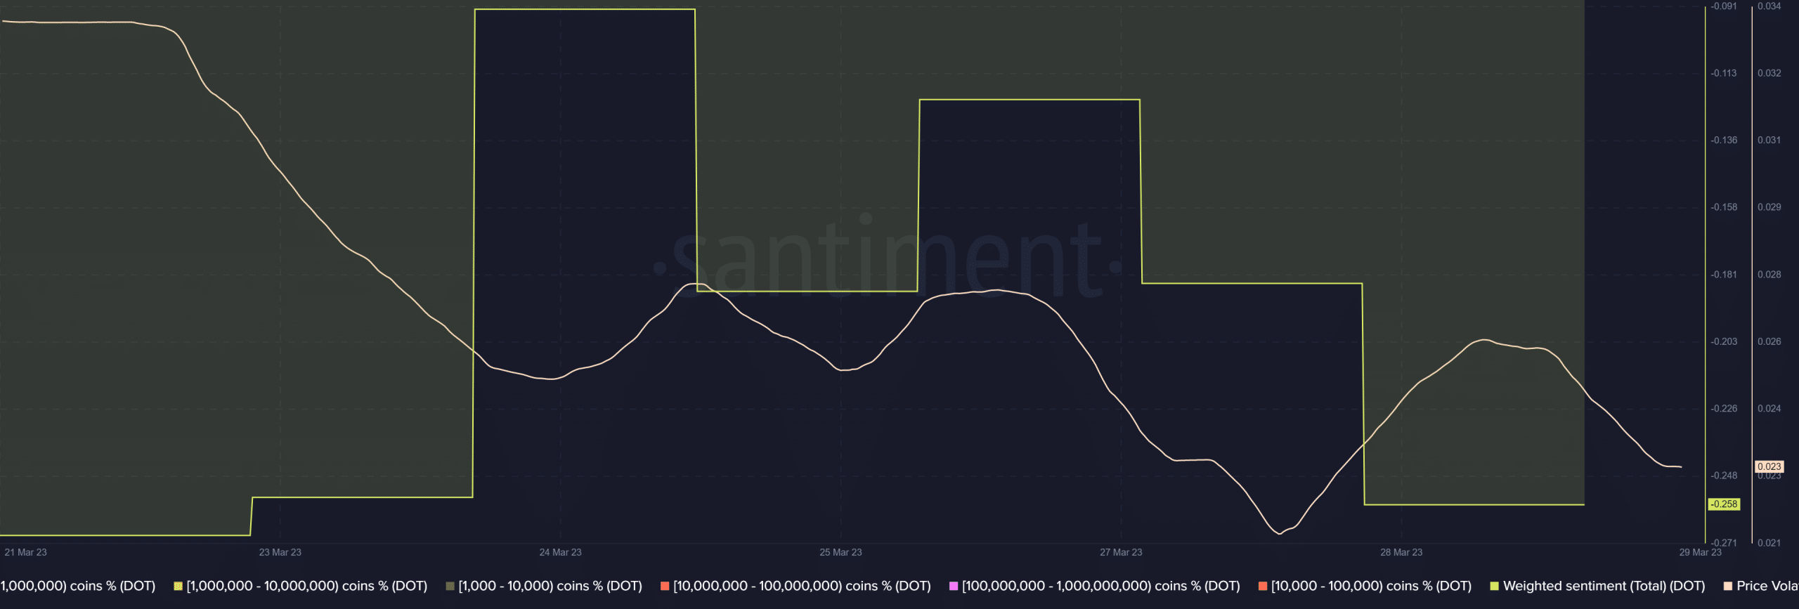Click the 24 Mar 23 date label
1799x609 pixels.
pyautogui.click(x=560, y=552)
